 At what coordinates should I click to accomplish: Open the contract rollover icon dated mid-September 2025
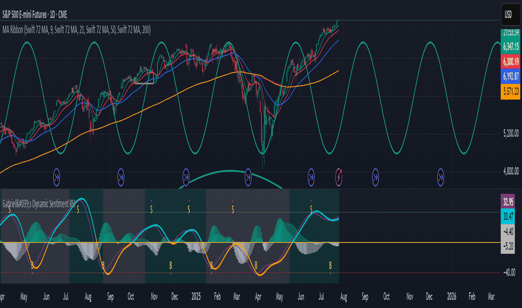pyautogui.click(x=375, y=177)
